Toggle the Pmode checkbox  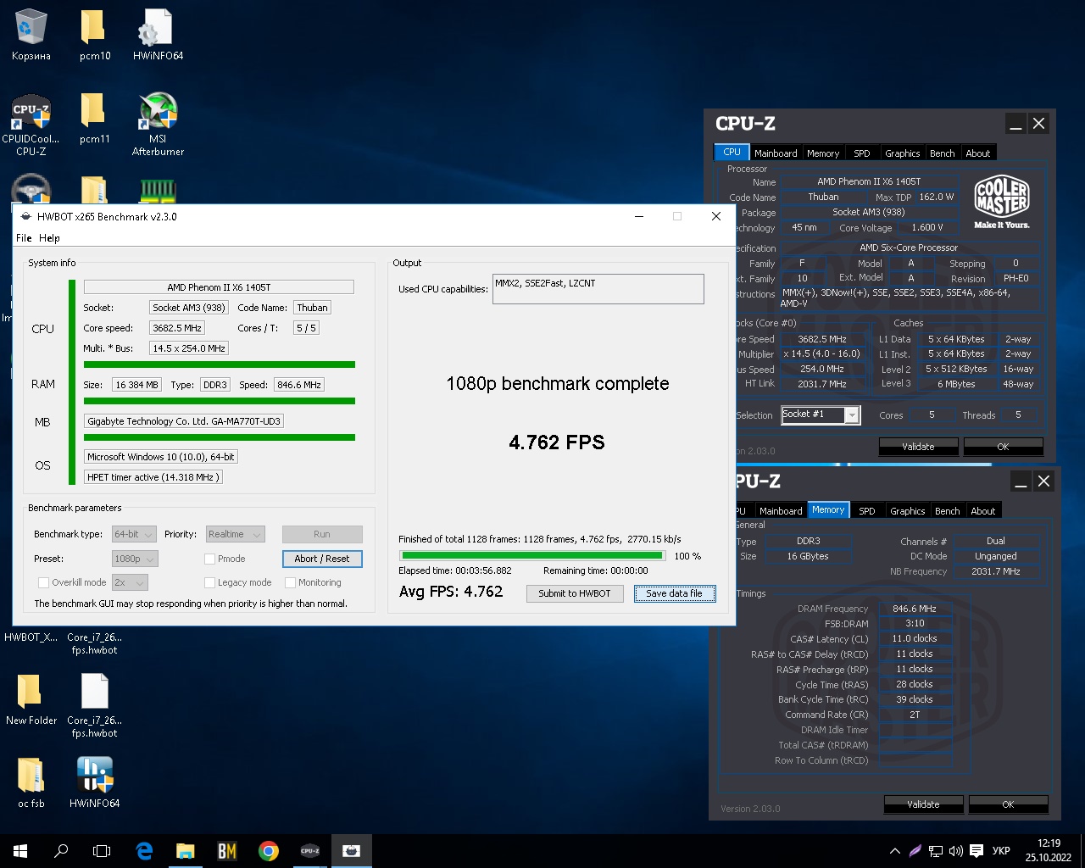pos(209,559)
